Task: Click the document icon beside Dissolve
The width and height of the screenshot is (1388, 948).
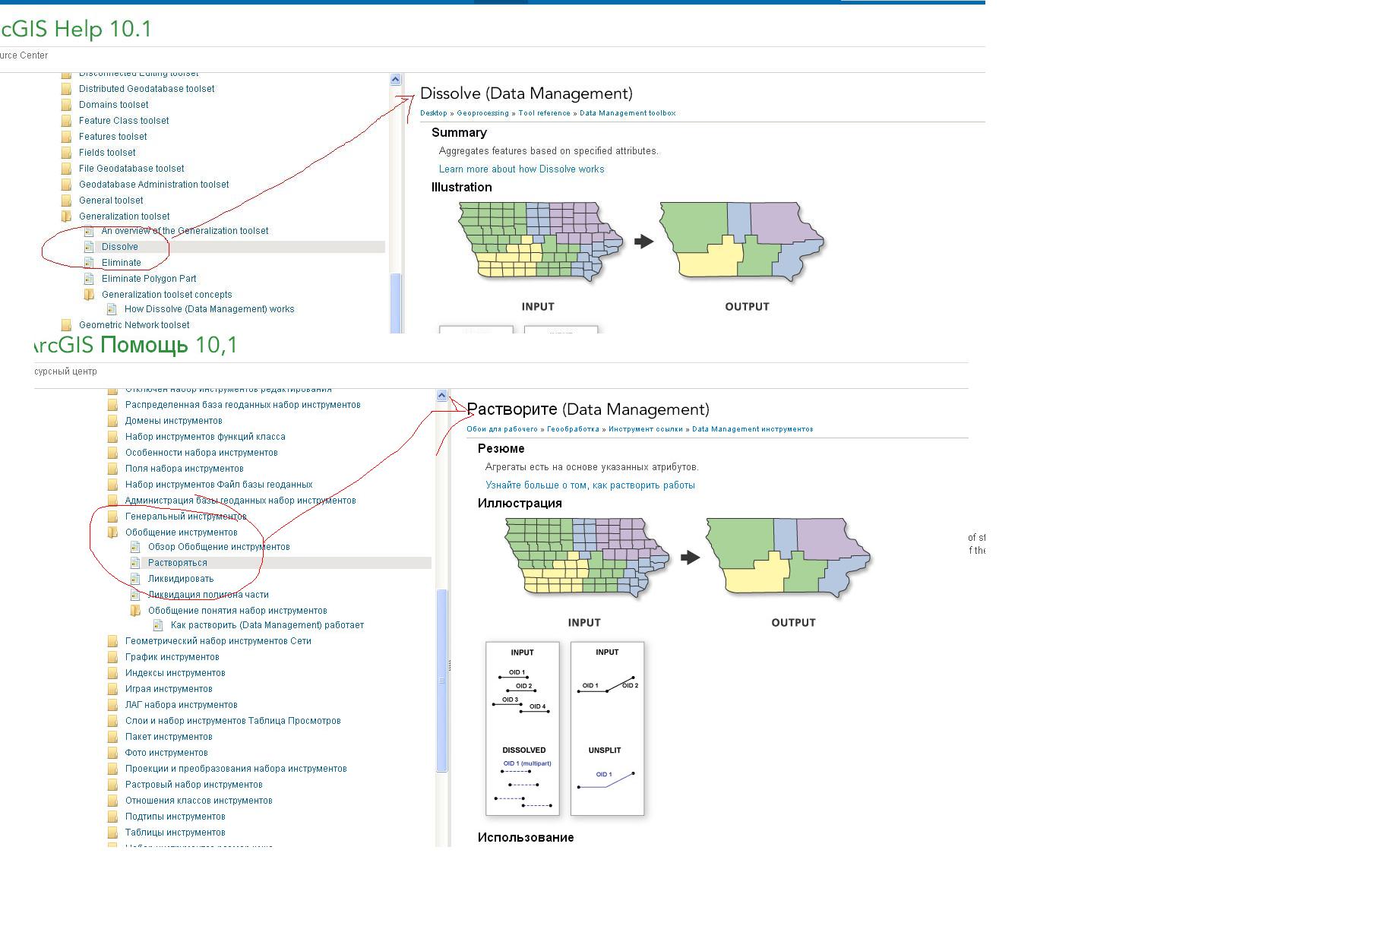Action: point(89,247)
